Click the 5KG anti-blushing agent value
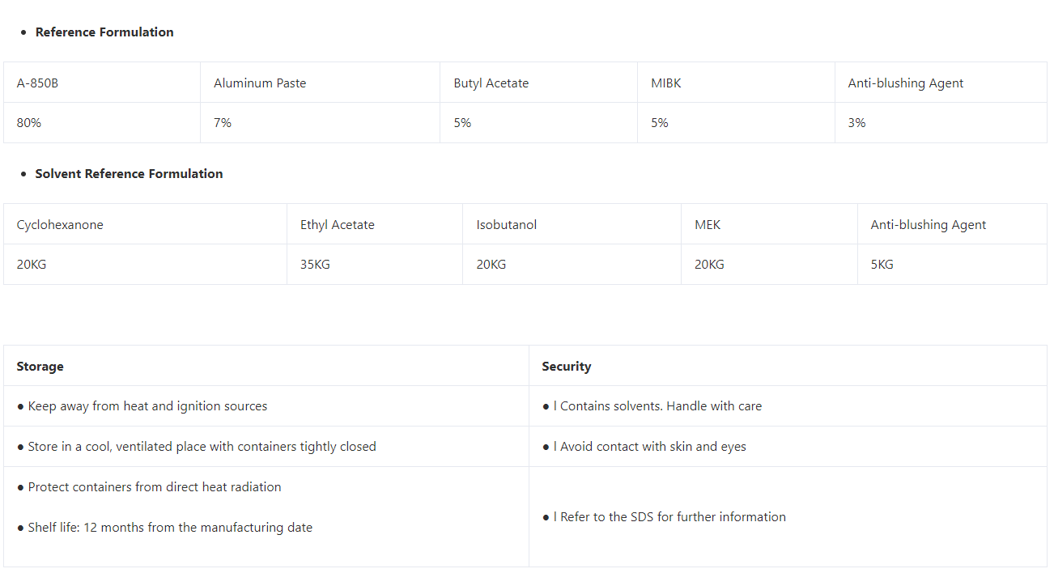This screenshot has height=573, width=1054. [953, 265]
